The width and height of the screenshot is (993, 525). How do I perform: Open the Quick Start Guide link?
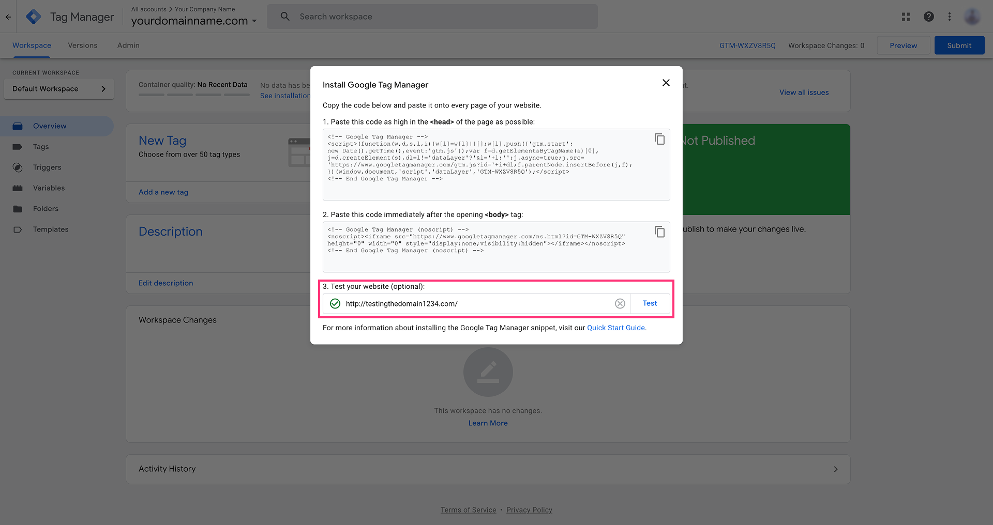point(616,328)
